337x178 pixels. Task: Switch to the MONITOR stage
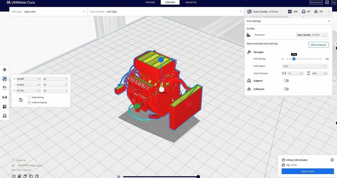(x=191, y=3)
